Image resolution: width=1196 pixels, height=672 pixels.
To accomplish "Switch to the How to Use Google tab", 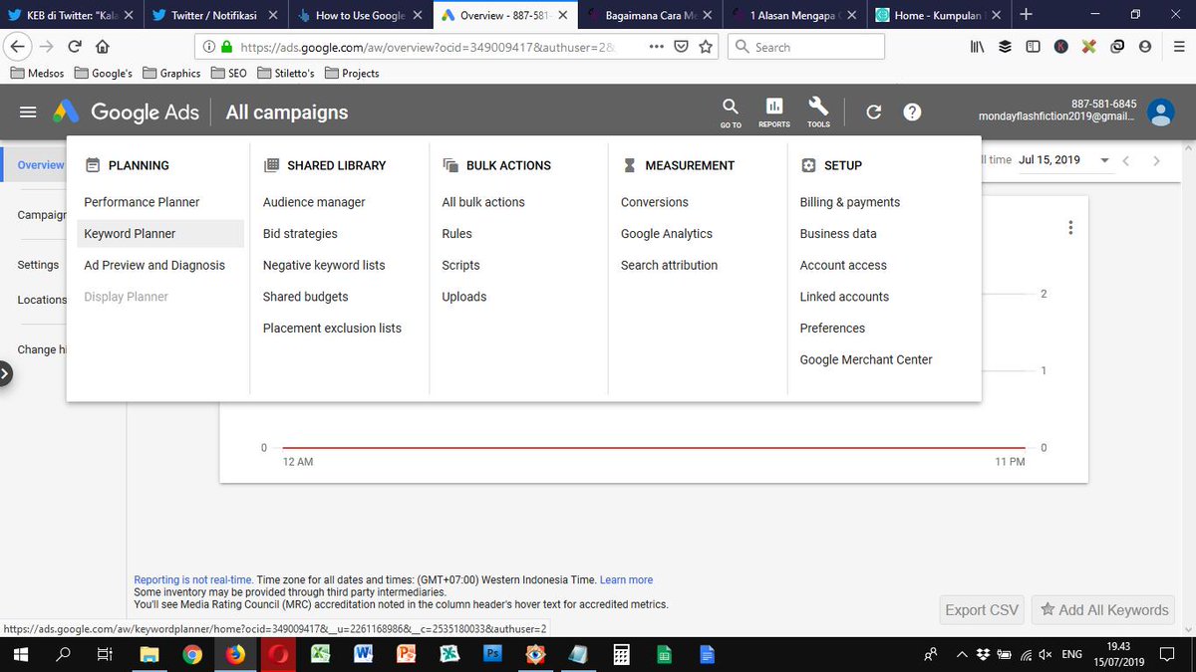I will 360,15.
